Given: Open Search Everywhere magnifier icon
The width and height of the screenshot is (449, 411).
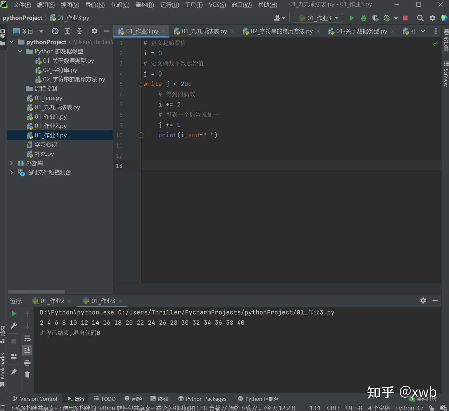Looking at the screenshot, I should (x=420, y=18).
